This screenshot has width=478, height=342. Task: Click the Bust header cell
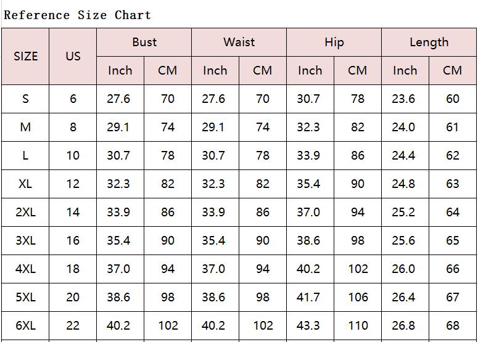[x=144, y=43]
